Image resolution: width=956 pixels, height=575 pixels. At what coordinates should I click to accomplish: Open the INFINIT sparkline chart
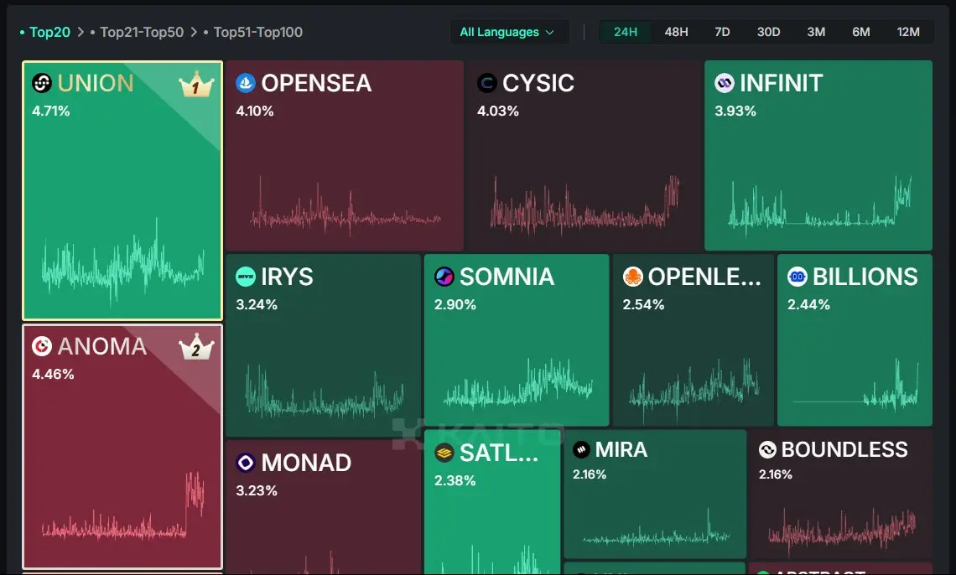point(819,206)
